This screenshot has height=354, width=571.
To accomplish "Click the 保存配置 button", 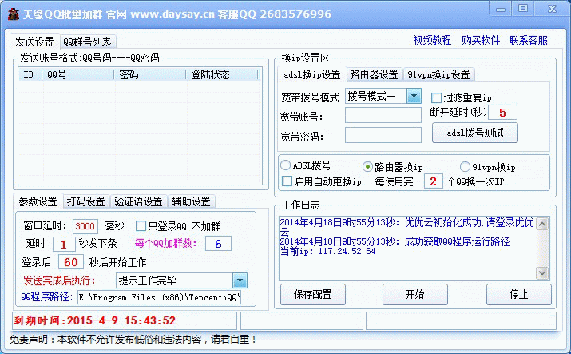I will point(313,294).
